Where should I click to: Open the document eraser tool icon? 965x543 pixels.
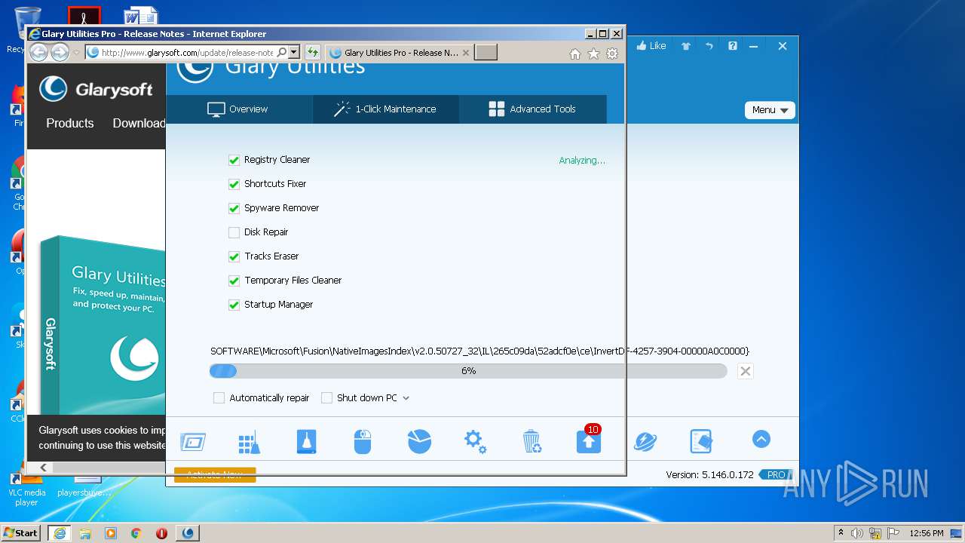[701, 442]
